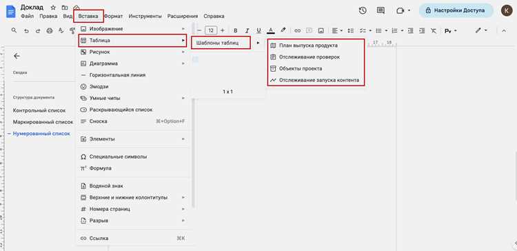
Task: Open text alignment dropdown
Action: pyautogui.click(x=337, y=30)
